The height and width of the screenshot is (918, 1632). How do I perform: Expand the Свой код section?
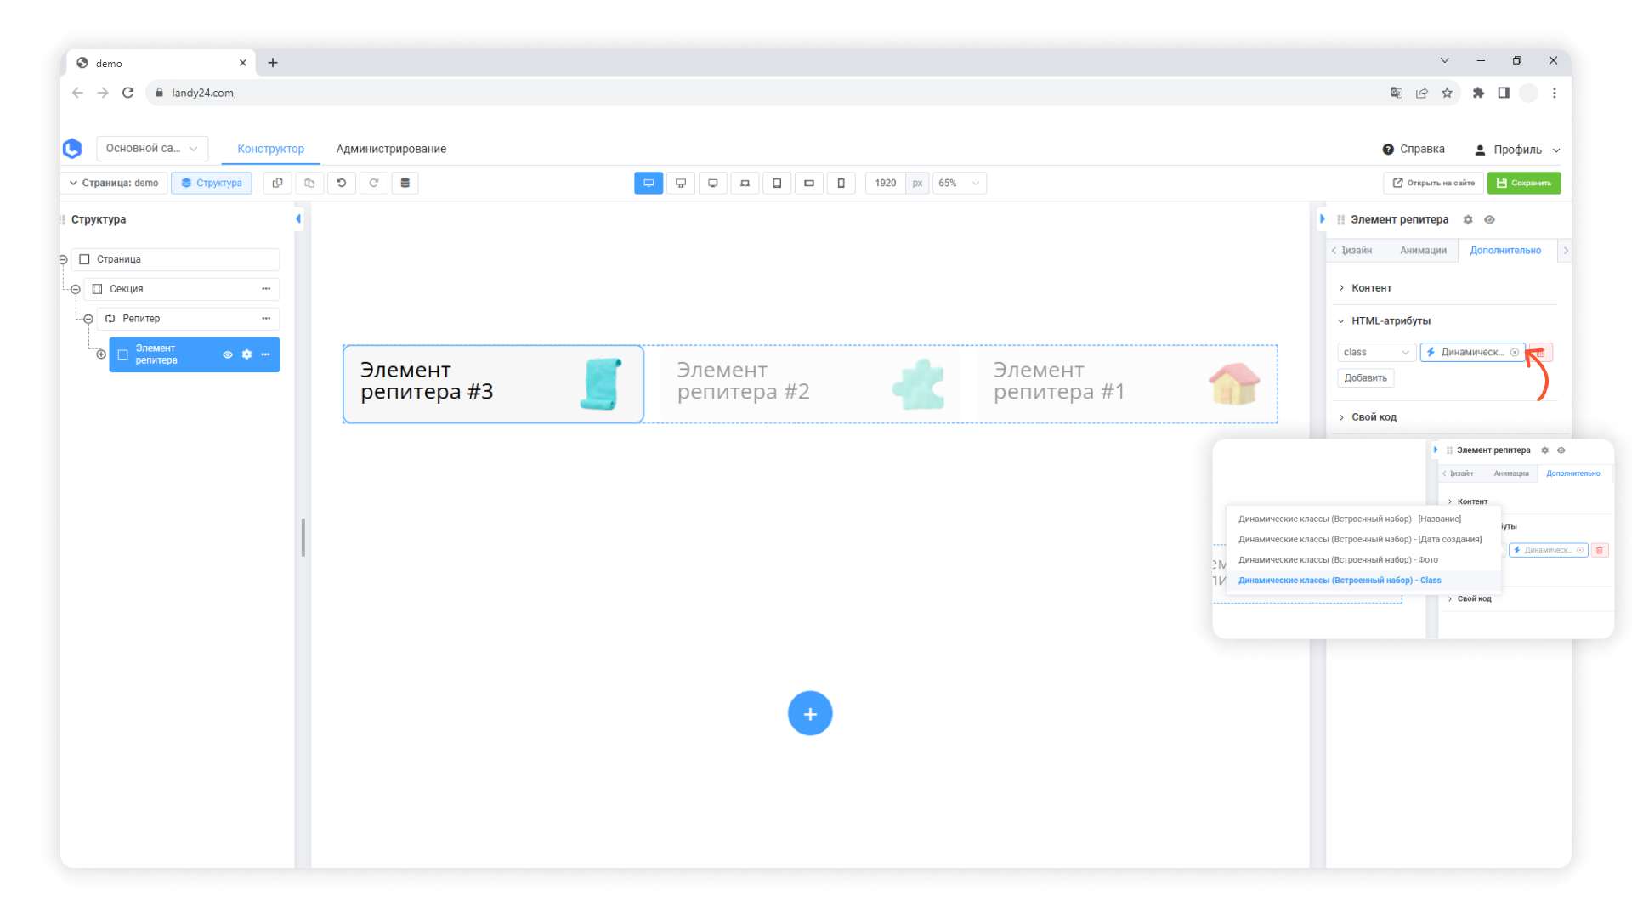pyautogui.click(x=1374, y=417)
